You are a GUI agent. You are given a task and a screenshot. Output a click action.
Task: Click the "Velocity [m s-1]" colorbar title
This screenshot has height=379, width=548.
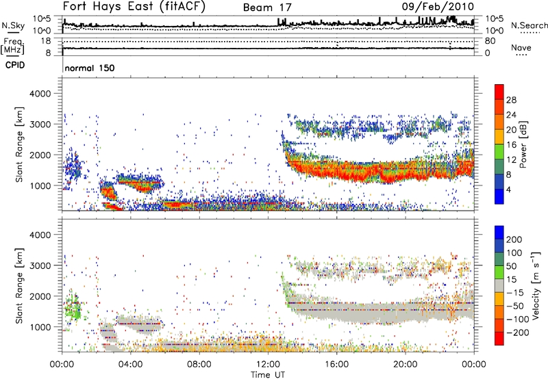536,285
